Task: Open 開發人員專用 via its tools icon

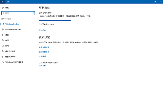Action: (x=3, y=57)
